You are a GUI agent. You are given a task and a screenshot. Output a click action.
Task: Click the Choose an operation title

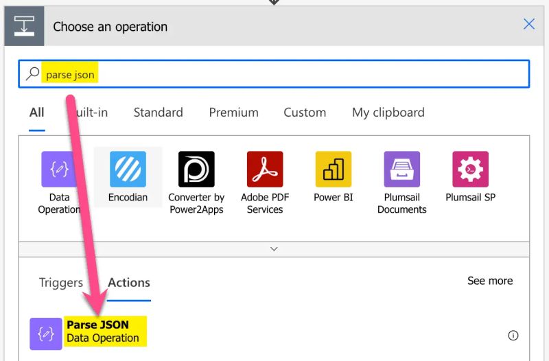click(110, 27)
